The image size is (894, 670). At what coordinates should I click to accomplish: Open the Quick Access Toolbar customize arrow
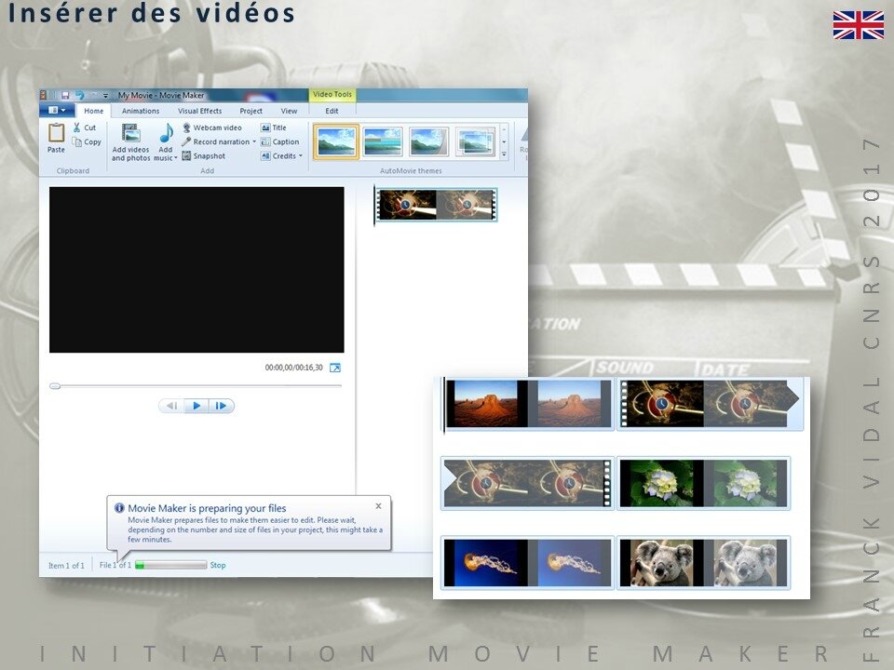(105, 96)
